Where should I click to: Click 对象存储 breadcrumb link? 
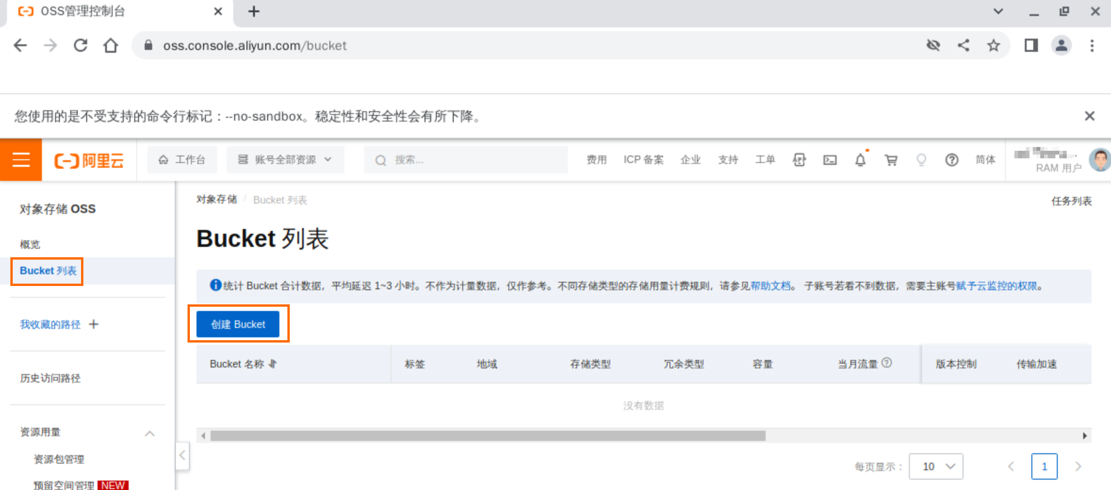(217, 199)
